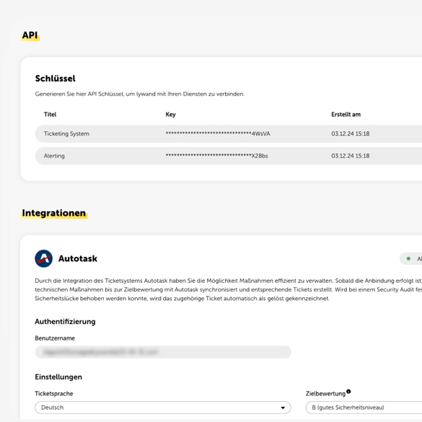Click the Zielbewertung label
The height and width of the screenshot is (422, 422).
[325, 394]
